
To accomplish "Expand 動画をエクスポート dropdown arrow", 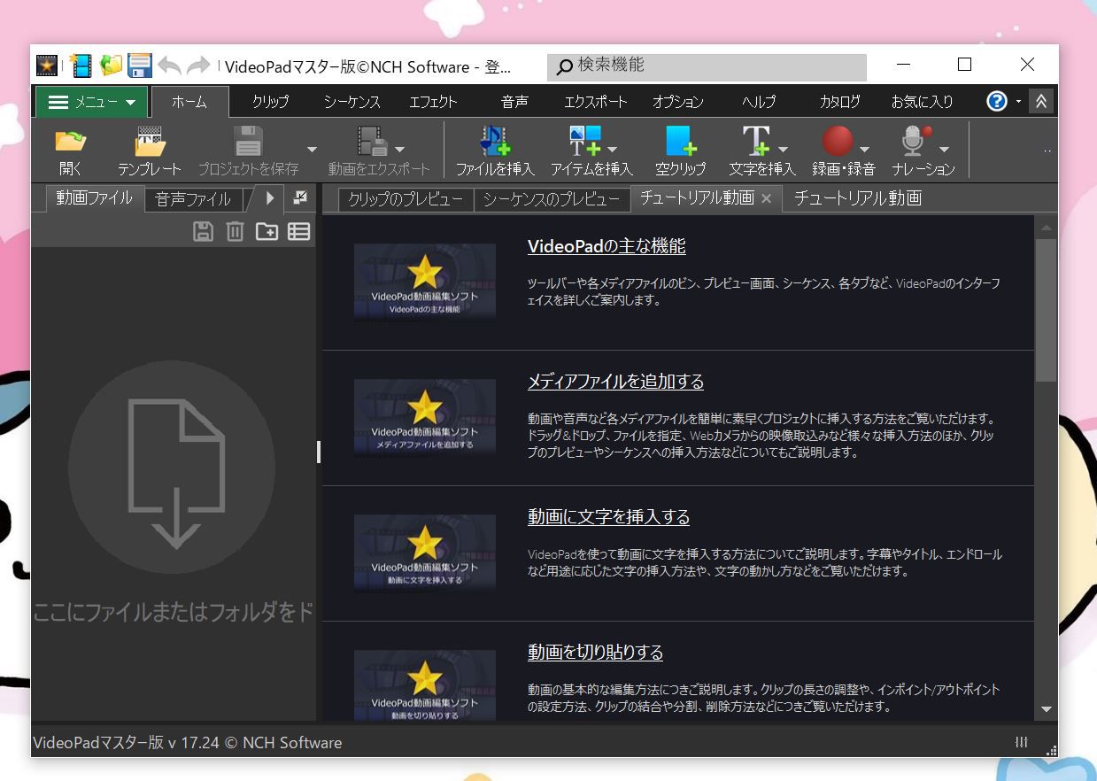I will [x=399, y=149].
